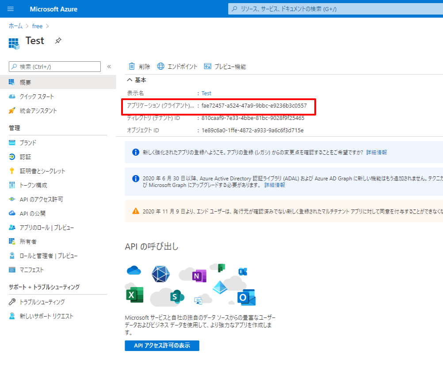443x366 pixels.
Task: Click the Test app registration grid icon
Action: click(x=14, y=44)
